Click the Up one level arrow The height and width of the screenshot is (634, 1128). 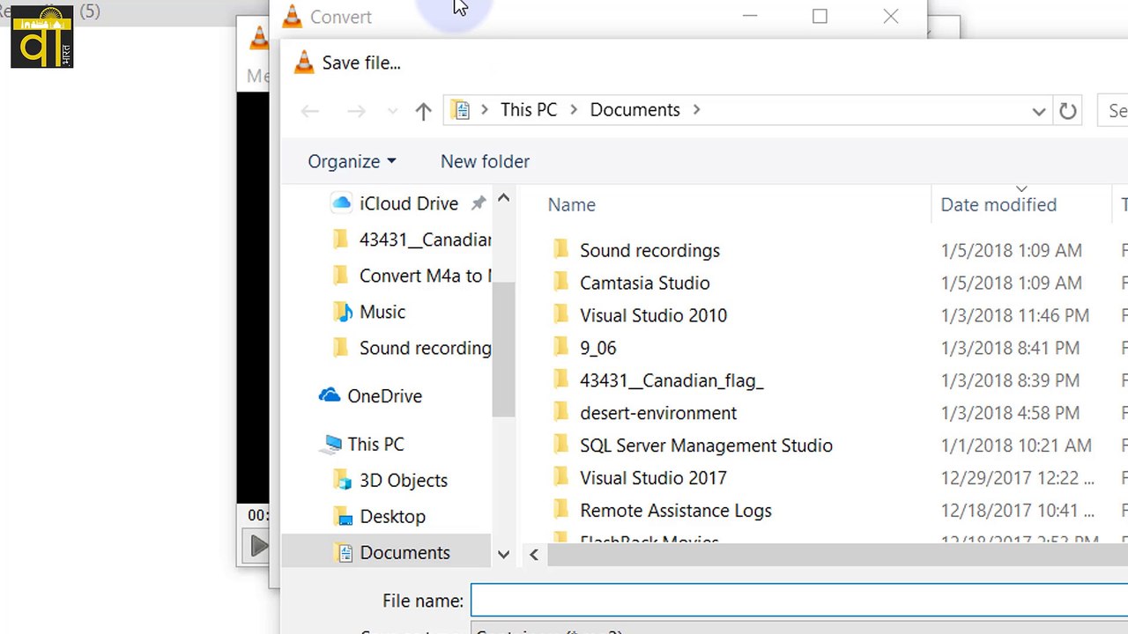[x=423, y=111]
